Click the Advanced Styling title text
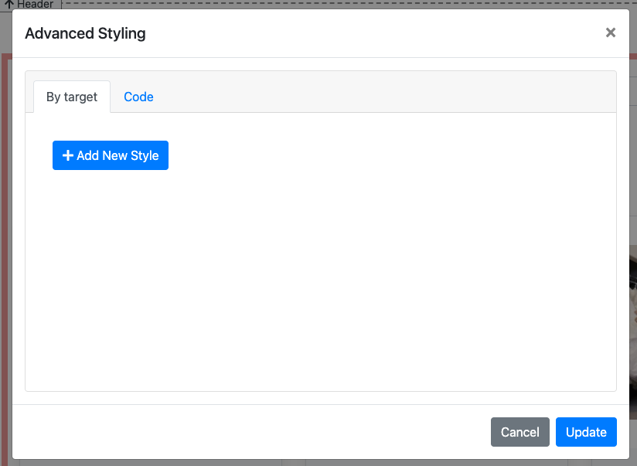Image resolution: width=637 pixels, height=466 pixels. (85, 33)
